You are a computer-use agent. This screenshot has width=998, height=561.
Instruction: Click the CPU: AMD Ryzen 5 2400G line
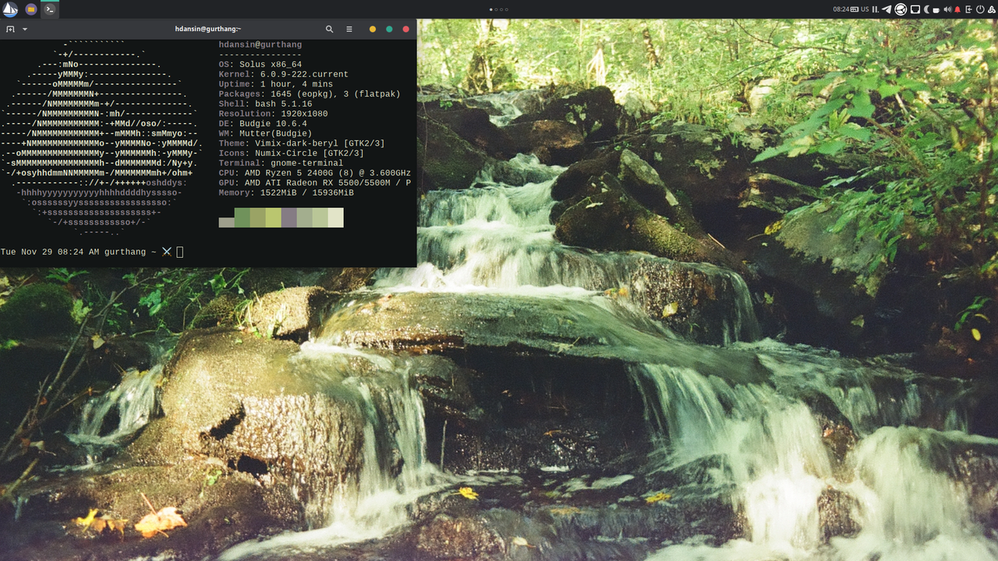pyautogui.click(x=315, y=173)
